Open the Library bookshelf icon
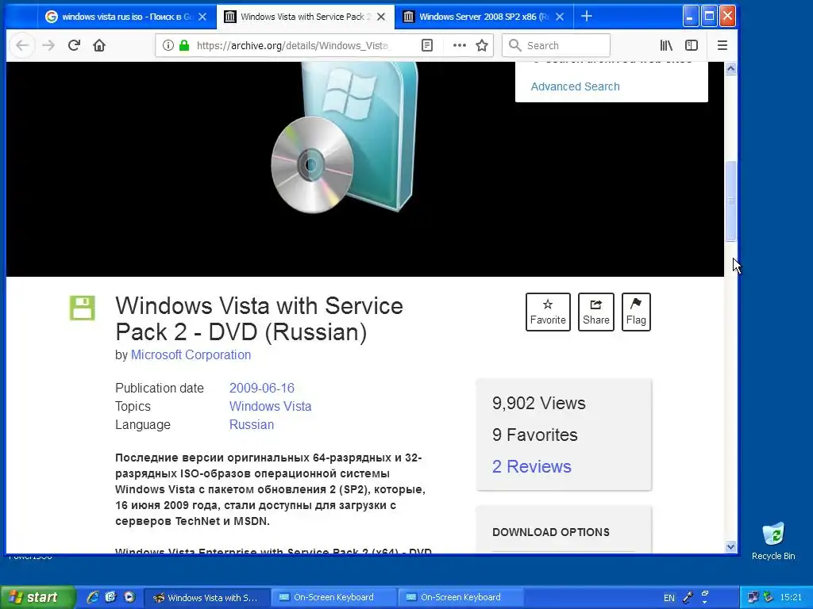The width and height of the screenshot is (813, 609). pyautogui.click(x=666, y=45)
